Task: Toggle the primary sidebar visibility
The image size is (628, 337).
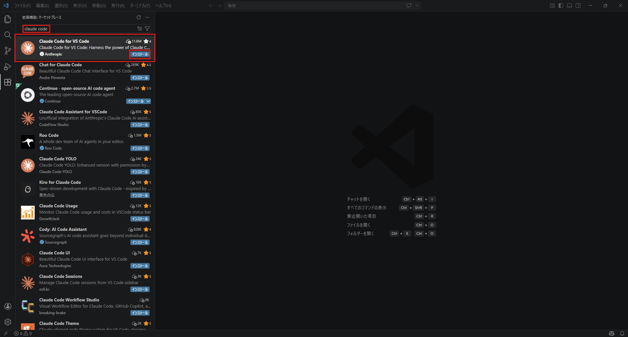Action: [561, 6]
